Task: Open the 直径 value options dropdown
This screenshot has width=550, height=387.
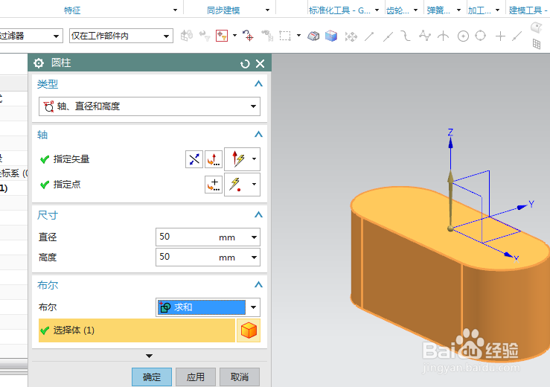Action: (x=255, y=237)
